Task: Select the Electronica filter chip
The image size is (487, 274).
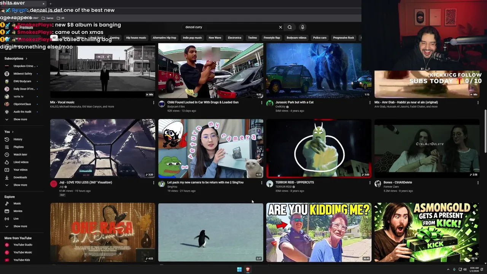Action: pos(234,38)
